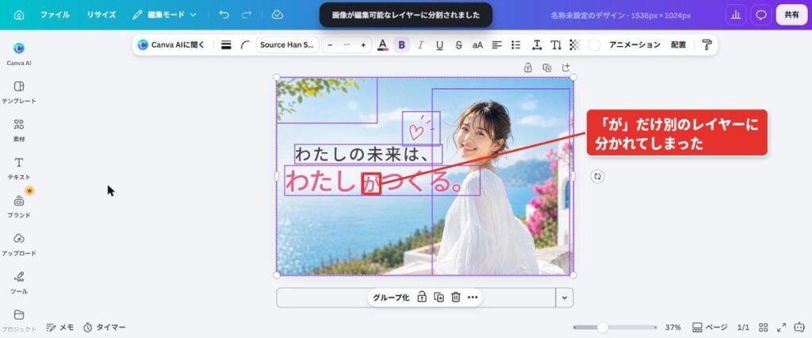The width and height of the screenshot is (812, 338).
Task: Duplicate selection in floating toolbar
Action: tap(439, 298)
